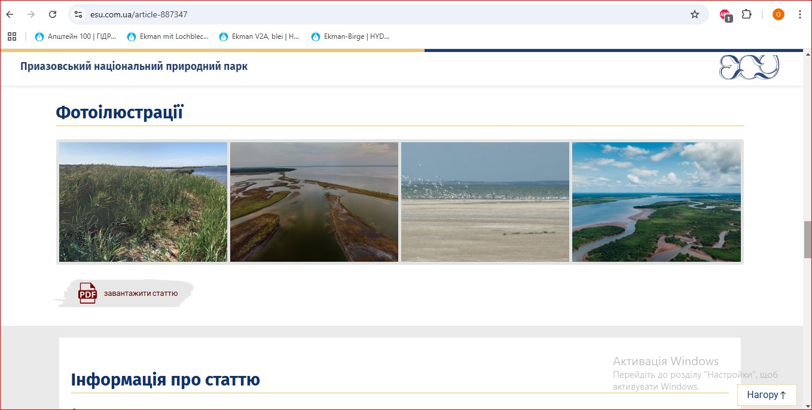
Task: Click the browser back arrow
Action: tap(10, 14)
